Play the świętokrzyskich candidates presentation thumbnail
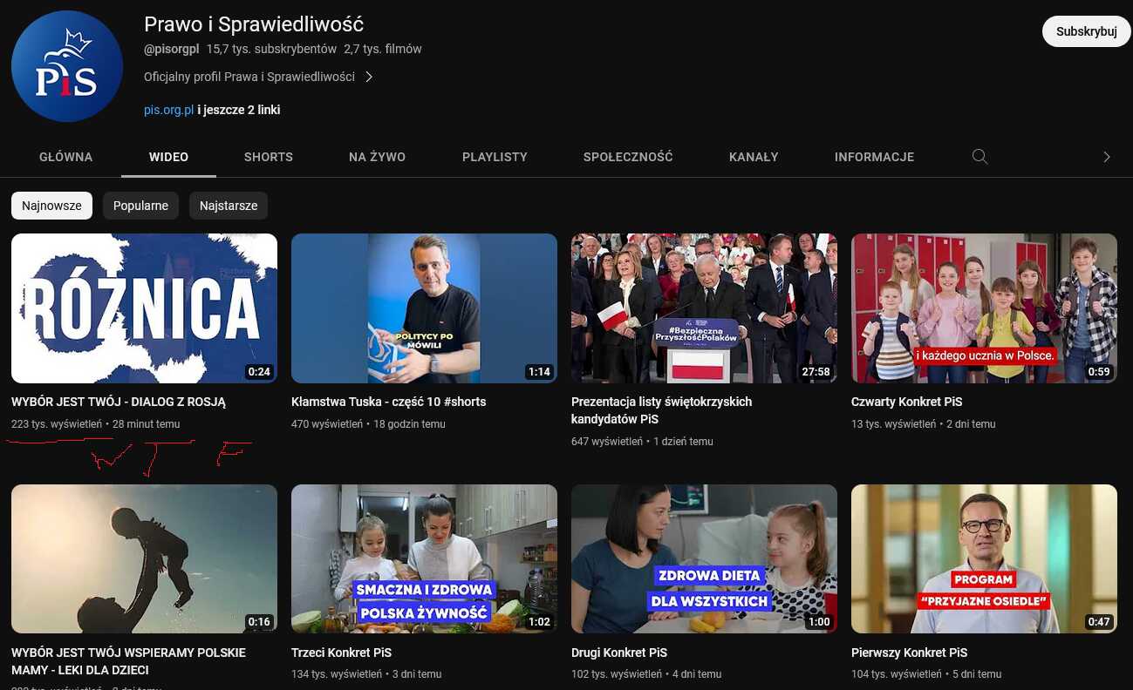 [704, 308]
